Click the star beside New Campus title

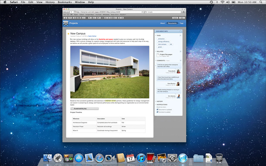point(68,34)
